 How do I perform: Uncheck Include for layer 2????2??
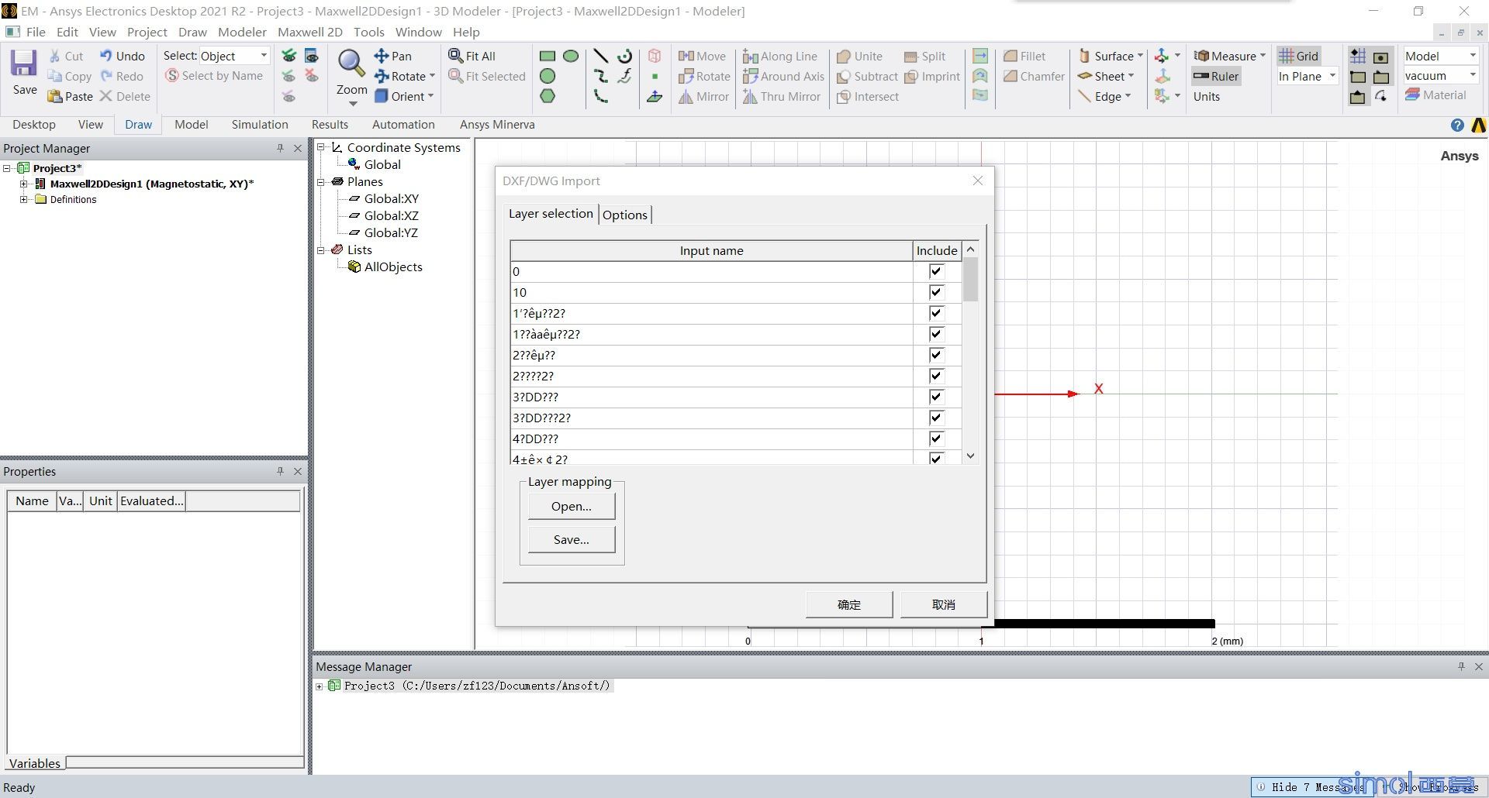click(x=936, y=376)
